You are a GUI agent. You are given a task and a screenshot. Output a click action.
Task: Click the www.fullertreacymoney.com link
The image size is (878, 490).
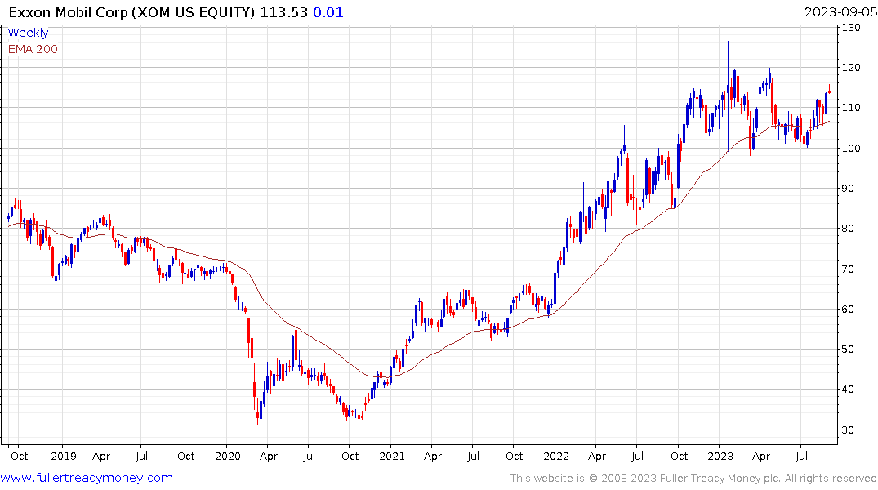[x=87, y=478]
